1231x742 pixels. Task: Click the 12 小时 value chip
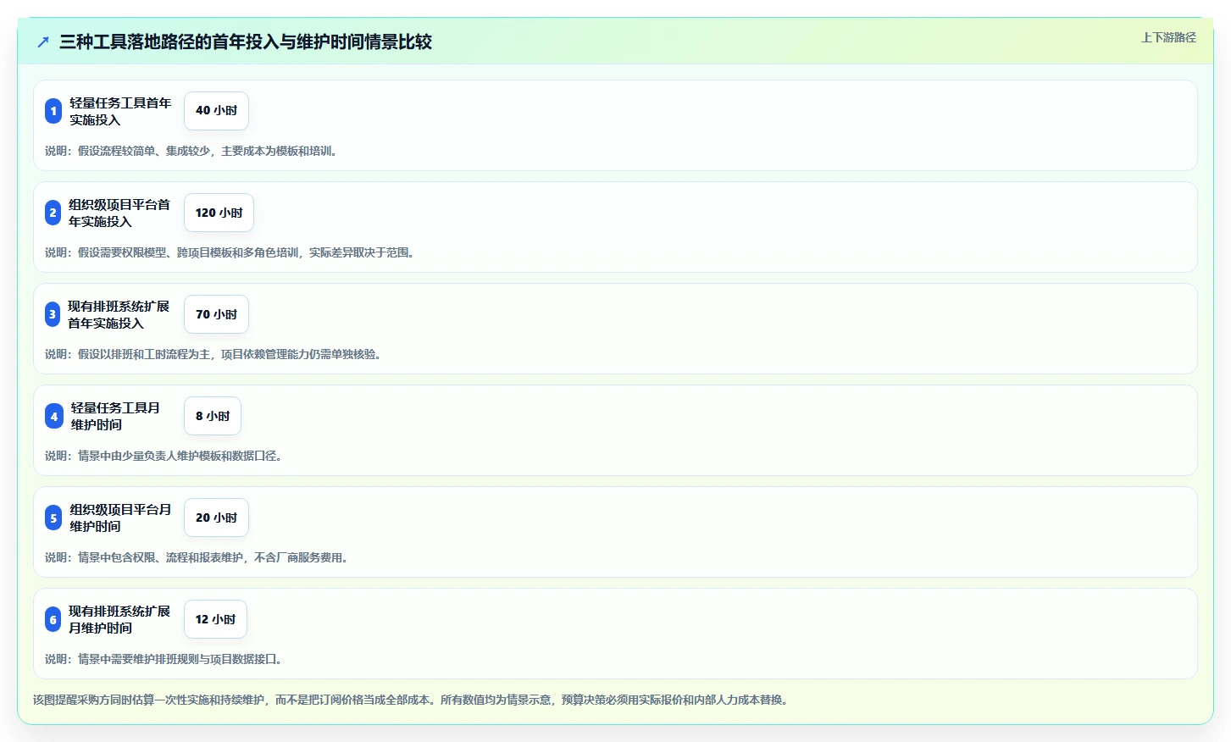pos(215,619)
